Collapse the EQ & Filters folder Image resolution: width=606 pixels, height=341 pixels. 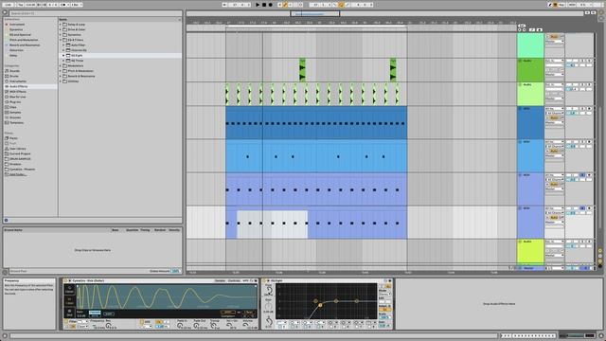coord(61,40)
